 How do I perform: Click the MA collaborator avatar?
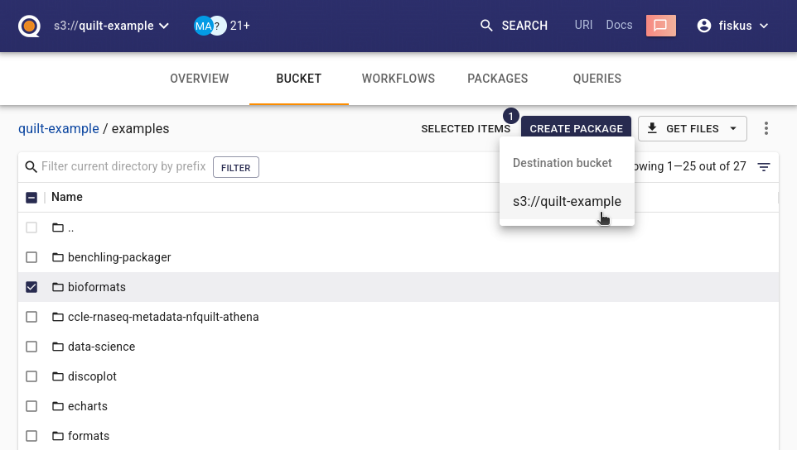[x=203, y=26]
